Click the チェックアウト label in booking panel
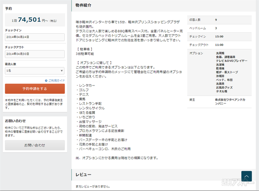This screenshot has height=191, width=259. [x=15, y=47]
